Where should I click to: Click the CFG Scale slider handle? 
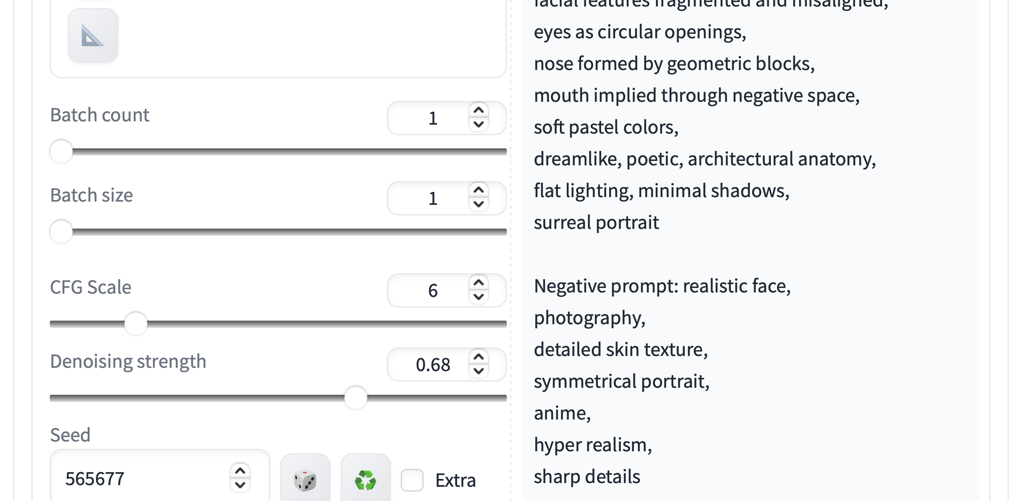(135, 324)
